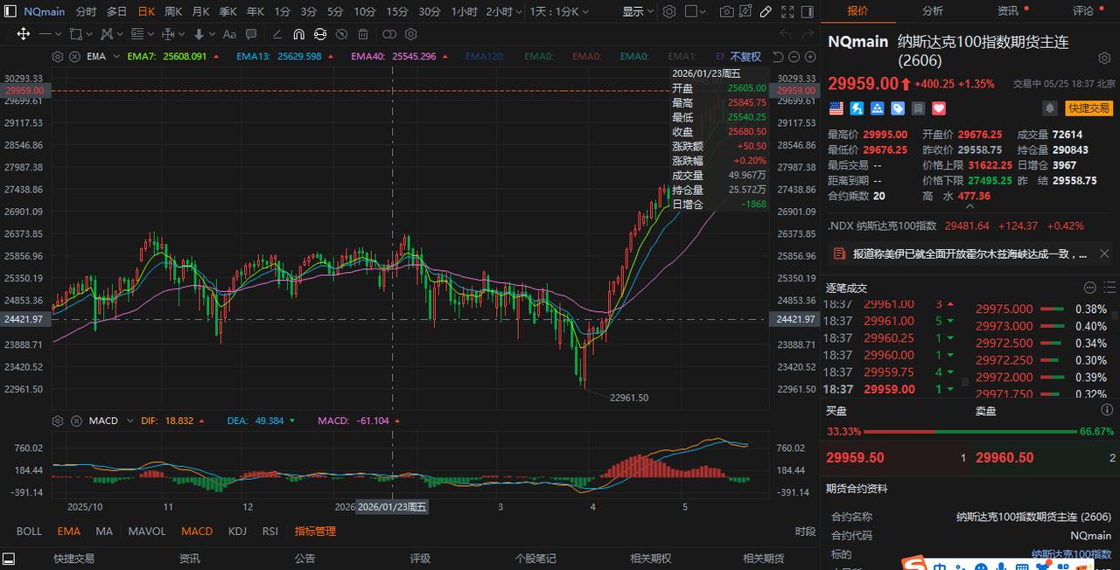The width and height of the screenshot is (1120, 570).
Task: Toggle the MAVOL indicator
Action: (147, 531)
